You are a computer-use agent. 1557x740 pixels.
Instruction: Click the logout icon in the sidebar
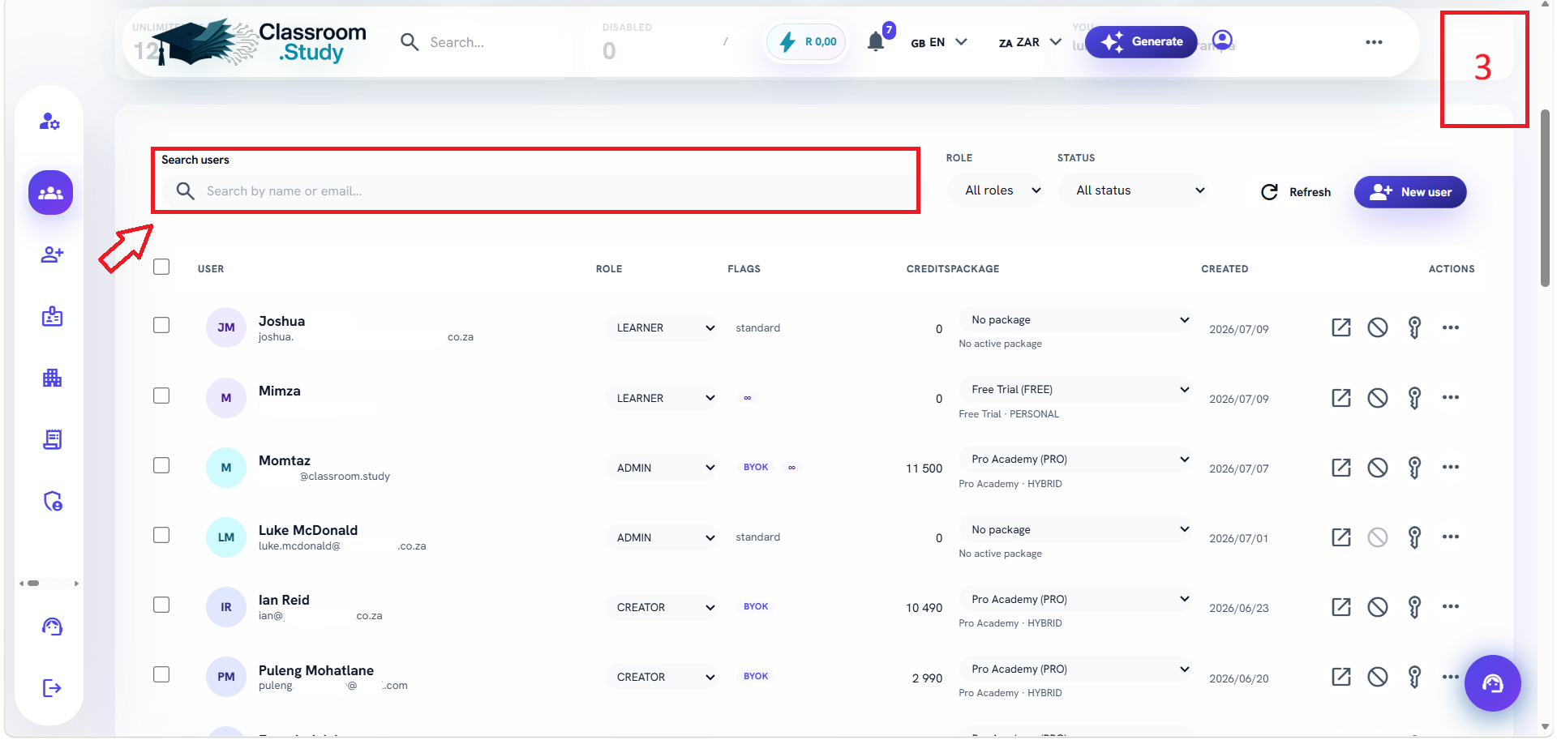coord(53,688)
